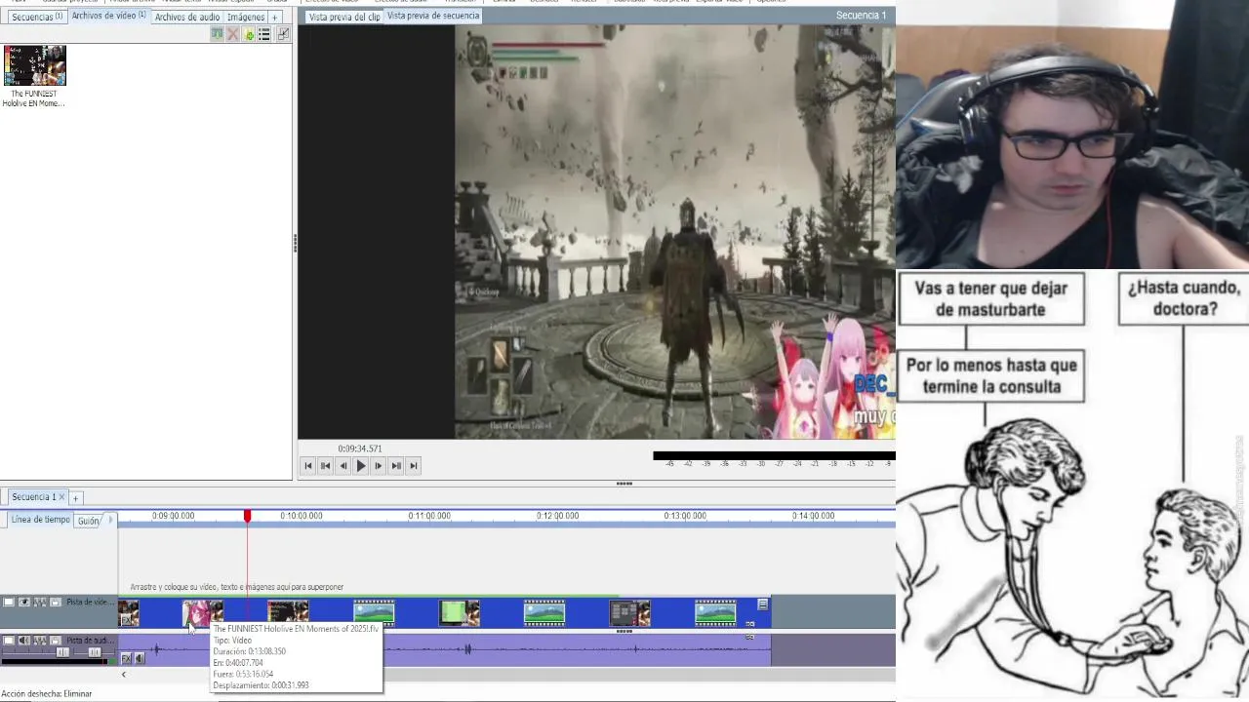
Task: Switch to Guión storyboard view
Action: tap(89, 521)
